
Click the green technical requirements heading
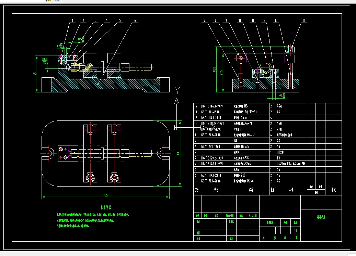(106, 207)
